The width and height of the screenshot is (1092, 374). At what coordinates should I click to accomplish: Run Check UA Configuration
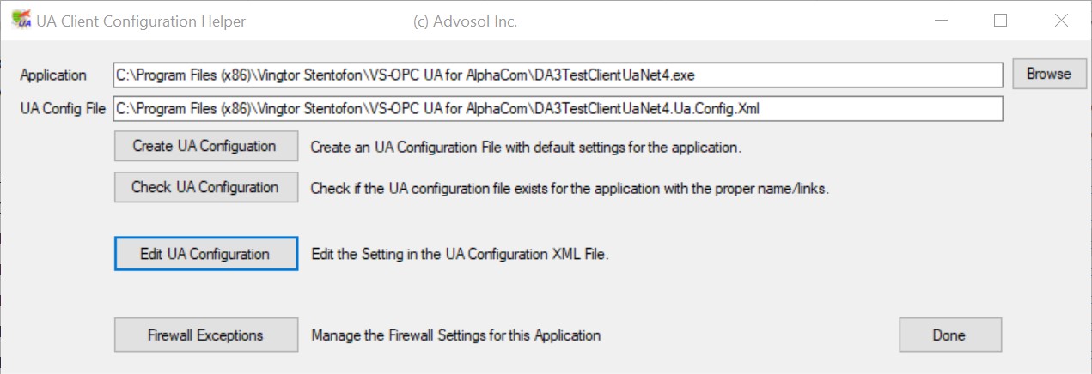(205, 187)
